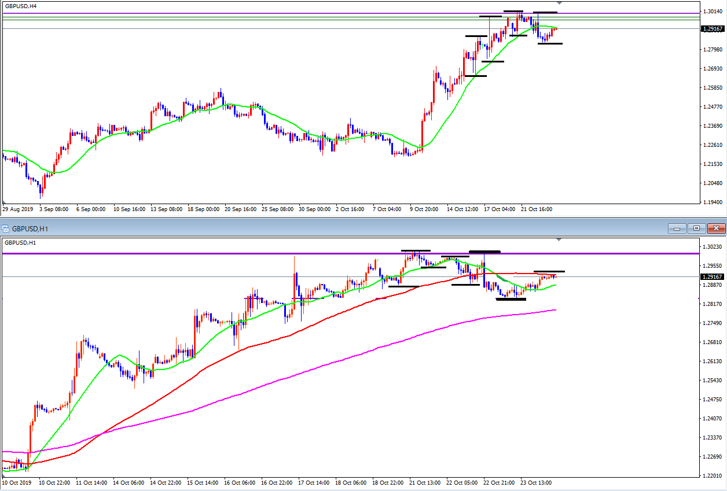Click the 30 Sep 00:00 time label

click(314, 209)
